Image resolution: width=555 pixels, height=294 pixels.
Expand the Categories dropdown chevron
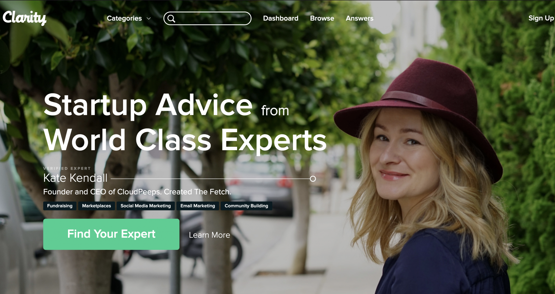coord(149,18)
